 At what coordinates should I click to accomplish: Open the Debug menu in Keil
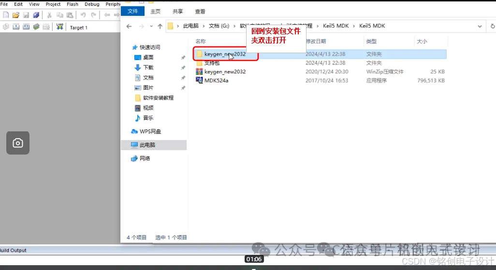(92, 4)
